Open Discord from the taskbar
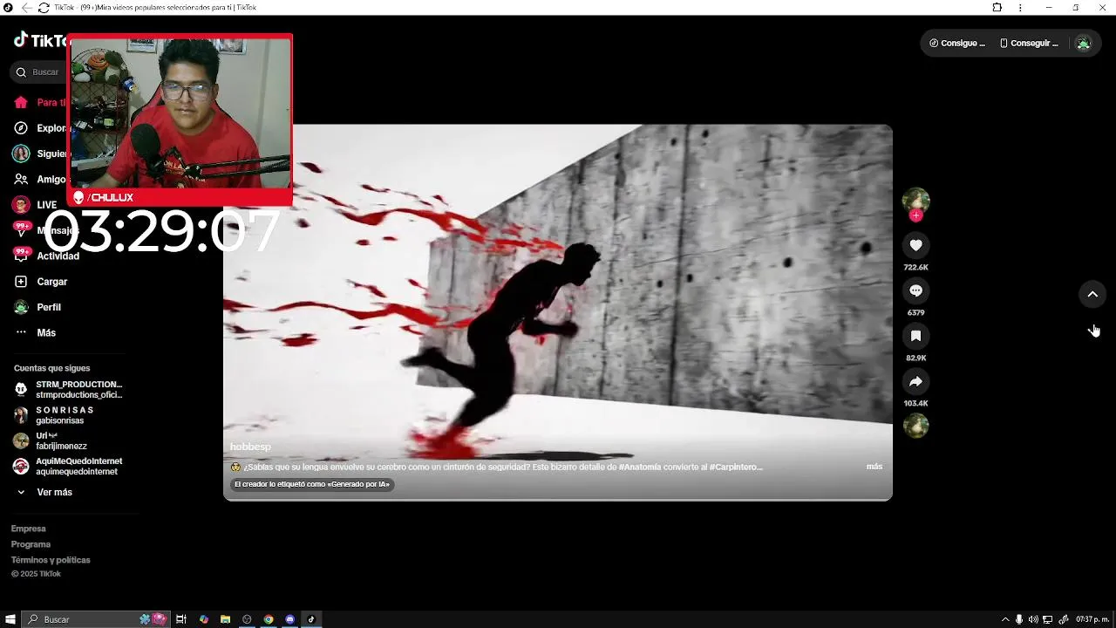The height and width of the screenshot is (628, 1116). [290, 619]
